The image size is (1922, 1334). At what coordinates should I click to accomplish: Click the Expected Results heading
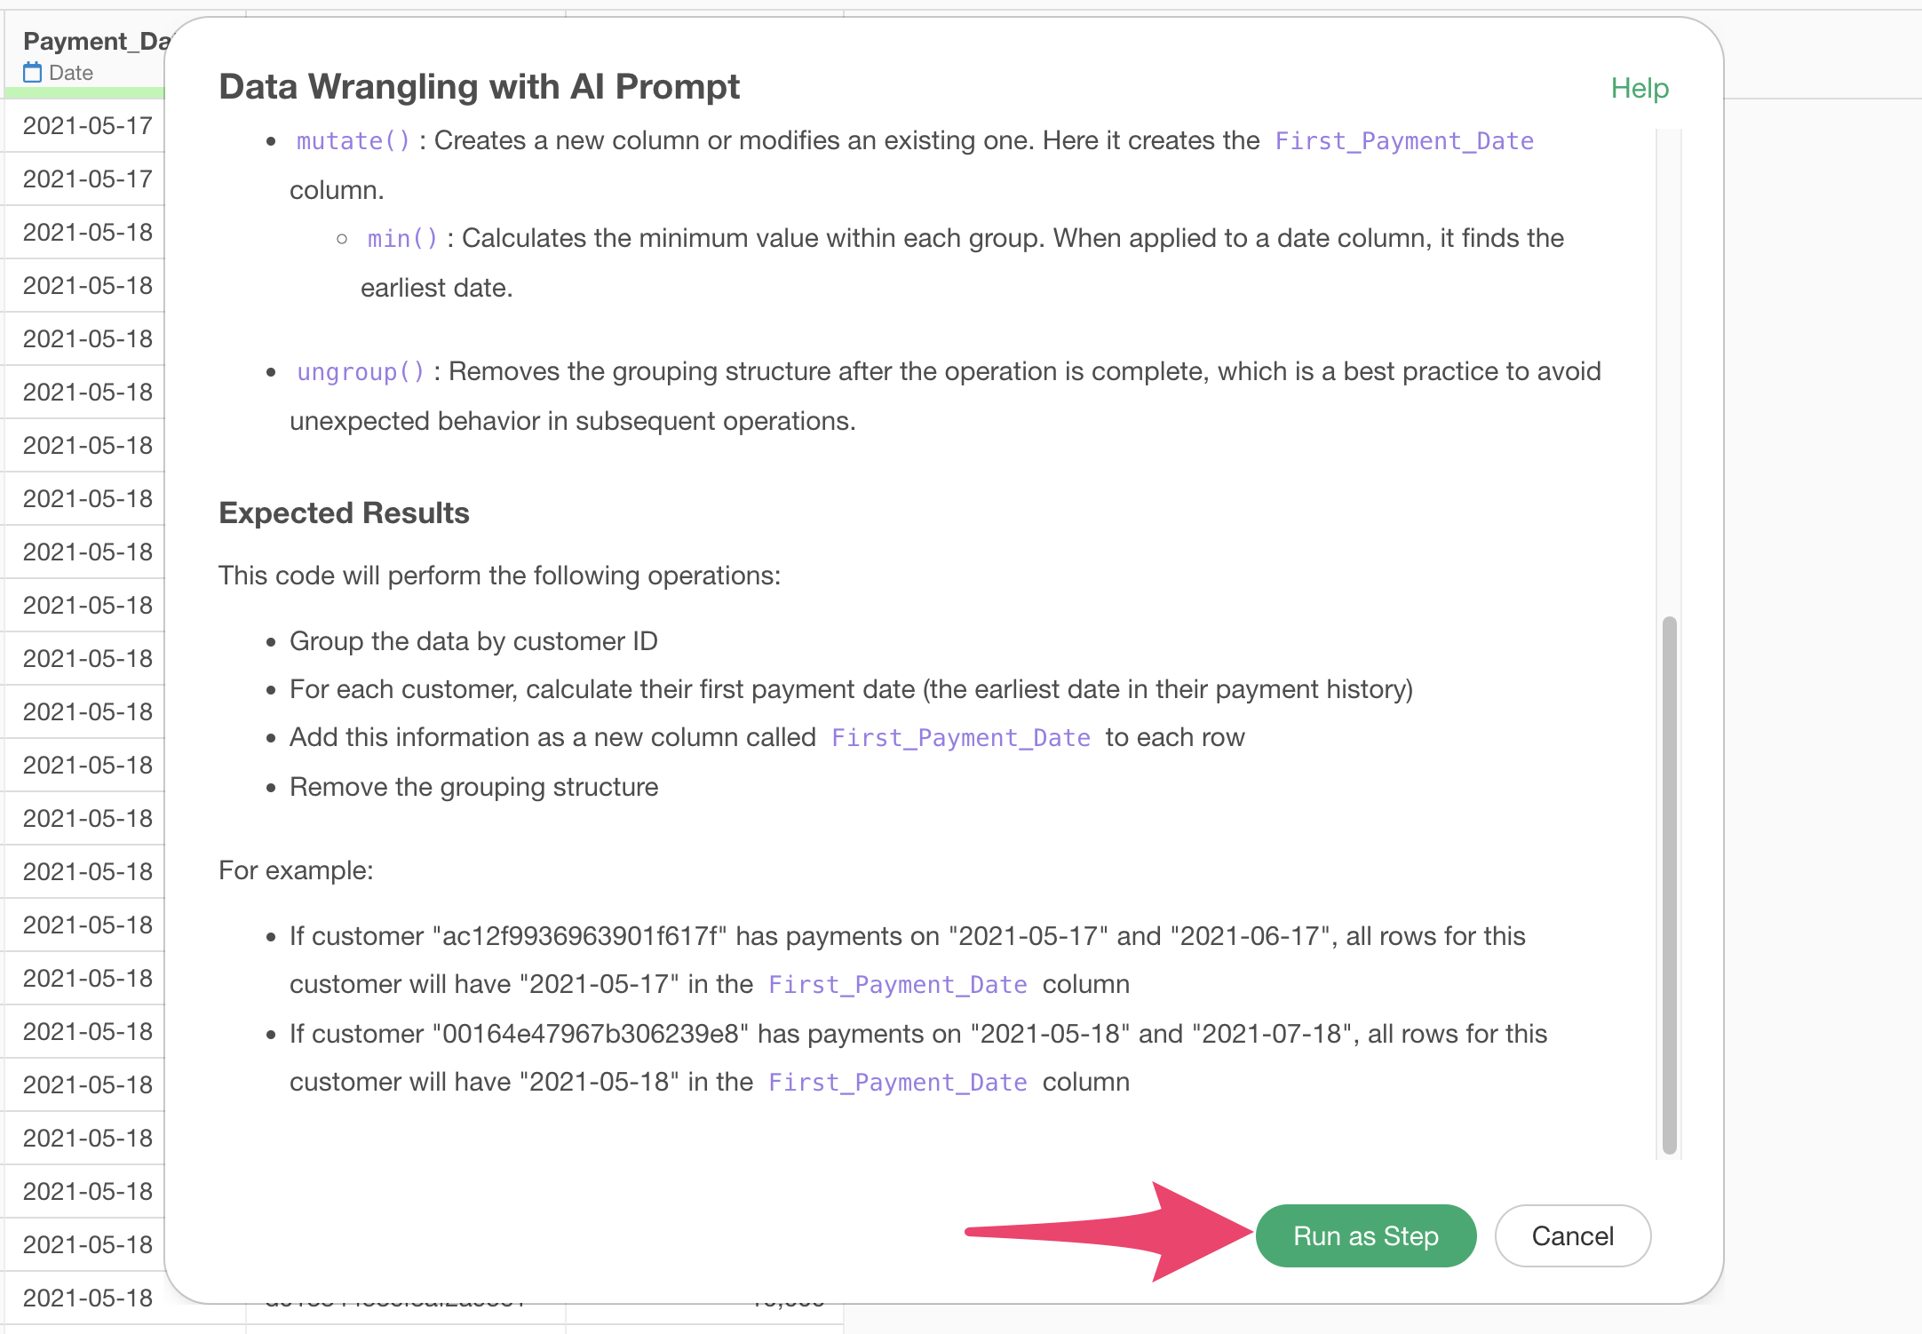click(344, 513)
